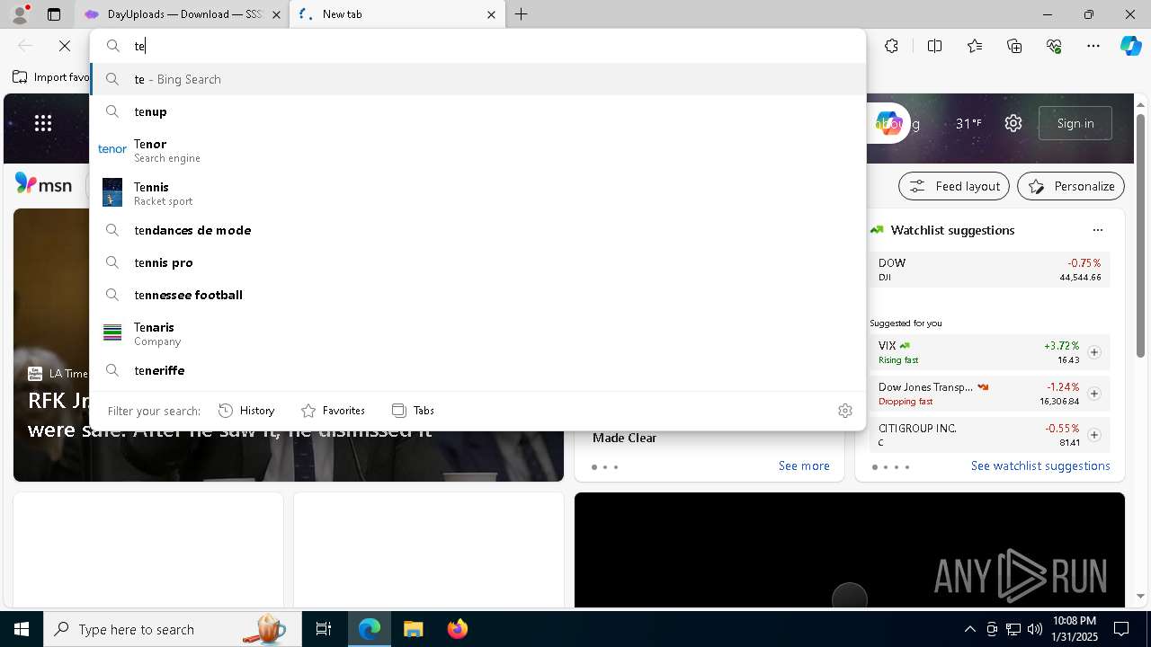The height and width of the screenshot is (647, 1151).
Task: Click the msn logo
Action: pyautogui.click(x=43, y=184)
